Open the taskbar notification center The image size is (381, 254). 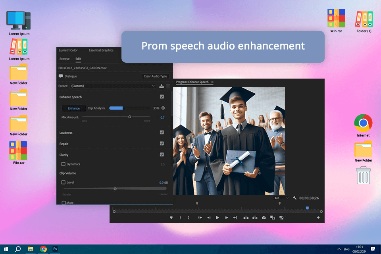click(373, 249)
